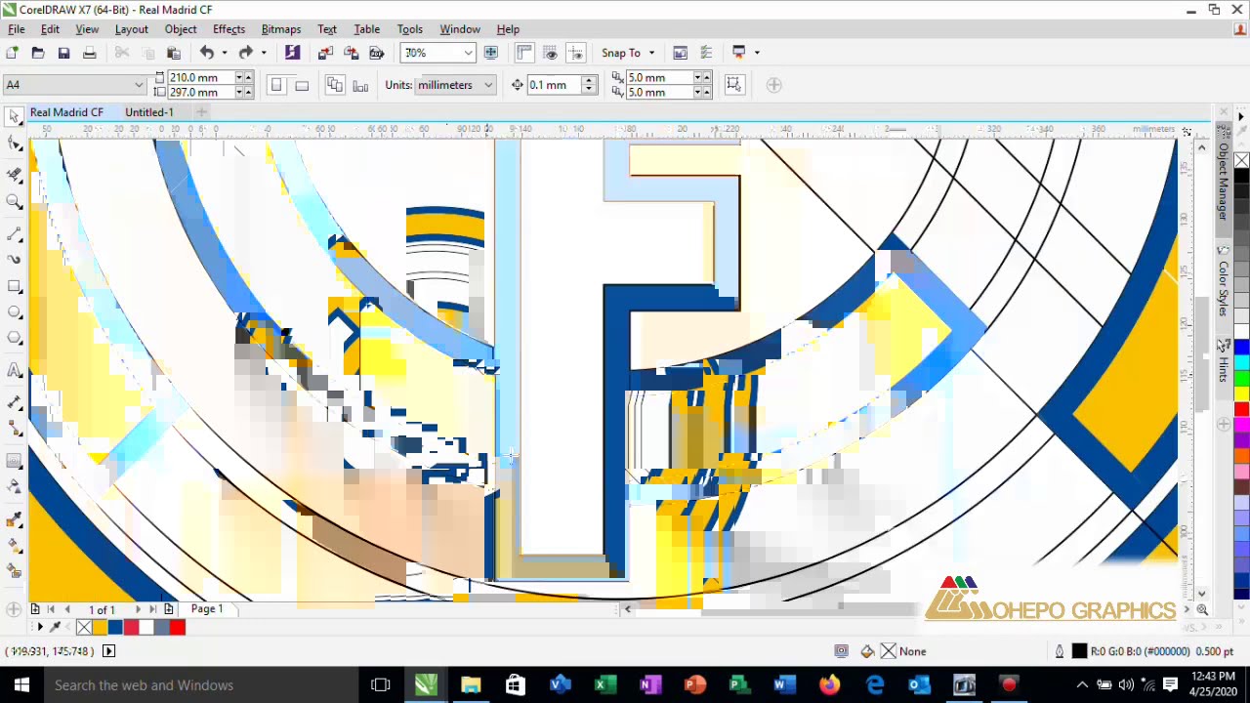The image size is (1250, 703).
Task: Switch to the Untitled-1 document tab
Action: point(148,112)
